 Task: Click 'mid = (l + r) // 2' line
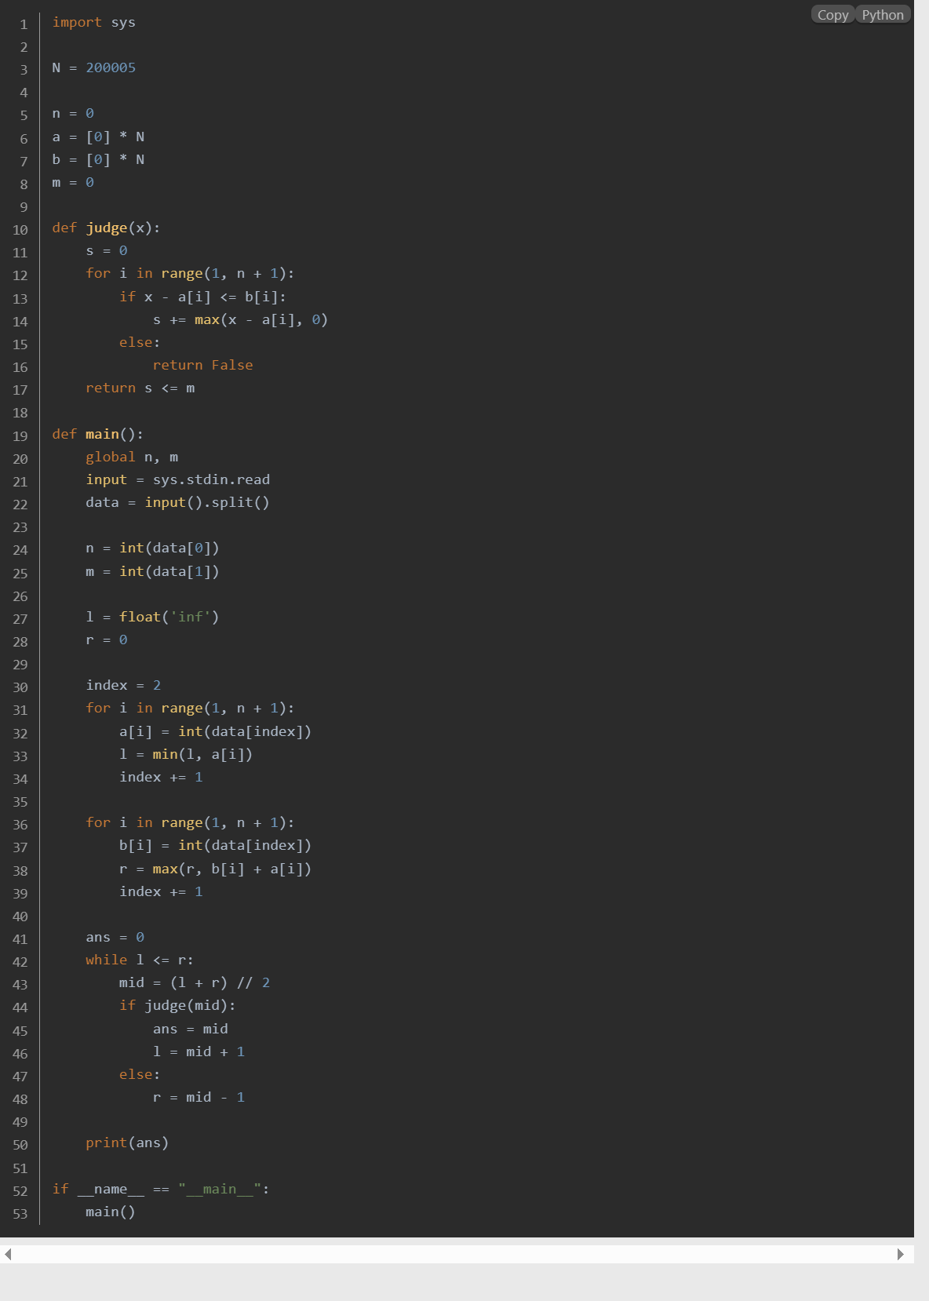click(195, 982)
